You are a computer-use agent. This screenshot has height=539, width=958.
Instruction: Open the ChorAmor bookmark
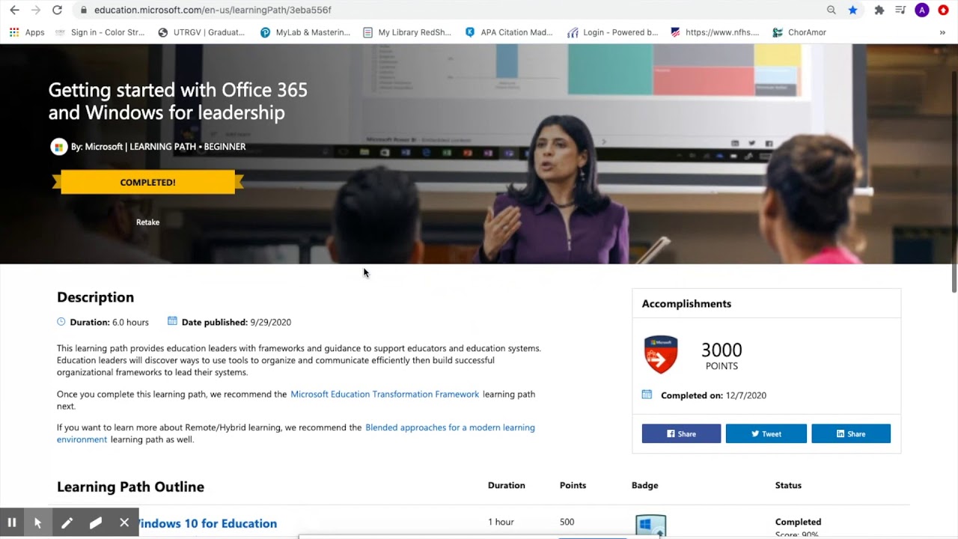(799, 32)
